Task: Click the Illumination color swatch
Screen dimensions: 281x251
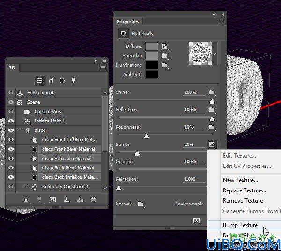Action: (152, 65)
